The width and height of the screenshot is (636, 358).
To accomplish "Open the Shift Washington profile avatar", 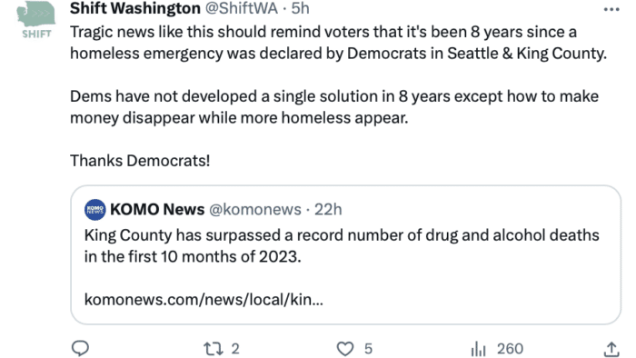I will pyautogui.click(x=36, y=19).
